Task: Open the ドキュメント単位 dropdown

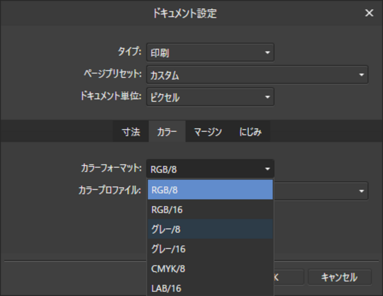Action: [x=210, y=97]
